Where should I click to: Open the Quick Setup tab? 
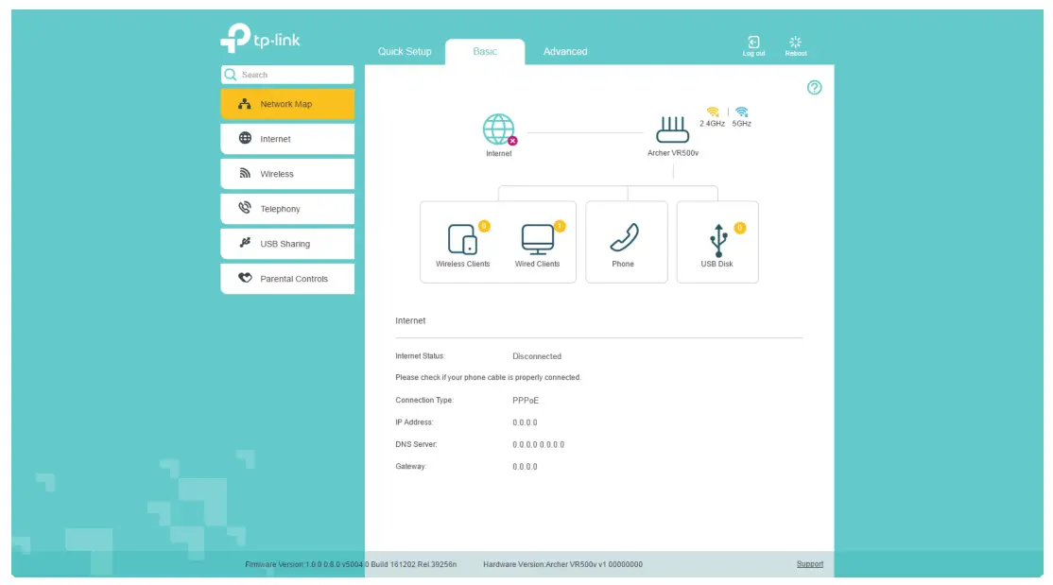(x=405, y=52)
